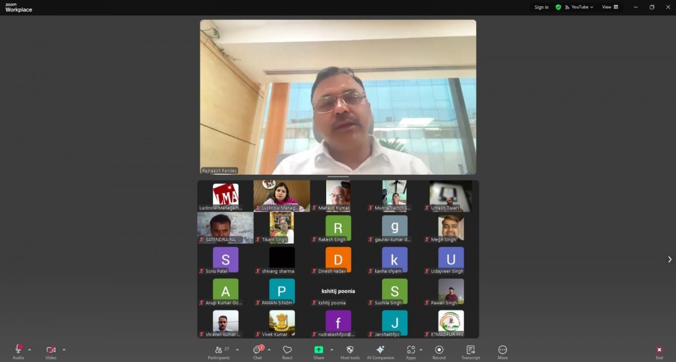Image resolution: width=676 pixels, height=362 pixels.
Task: Click the green encryption shield icon
Action: [x=558, y=7]
